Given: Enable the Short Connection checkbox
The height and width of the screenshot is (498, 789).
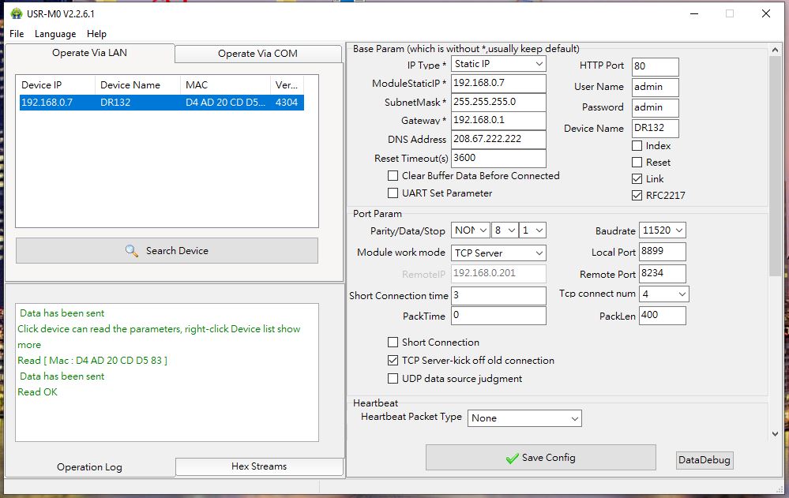Looking at the screenshot, I should point(393,343).
